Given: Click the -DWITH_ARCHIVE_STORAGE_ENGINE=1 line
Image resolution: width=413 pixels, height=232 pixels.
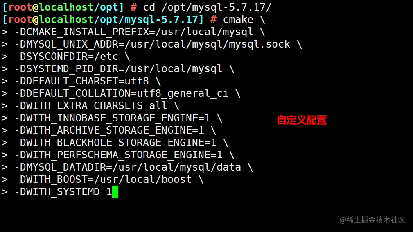Looking at the screenshot, I should (x=109, y=130).
